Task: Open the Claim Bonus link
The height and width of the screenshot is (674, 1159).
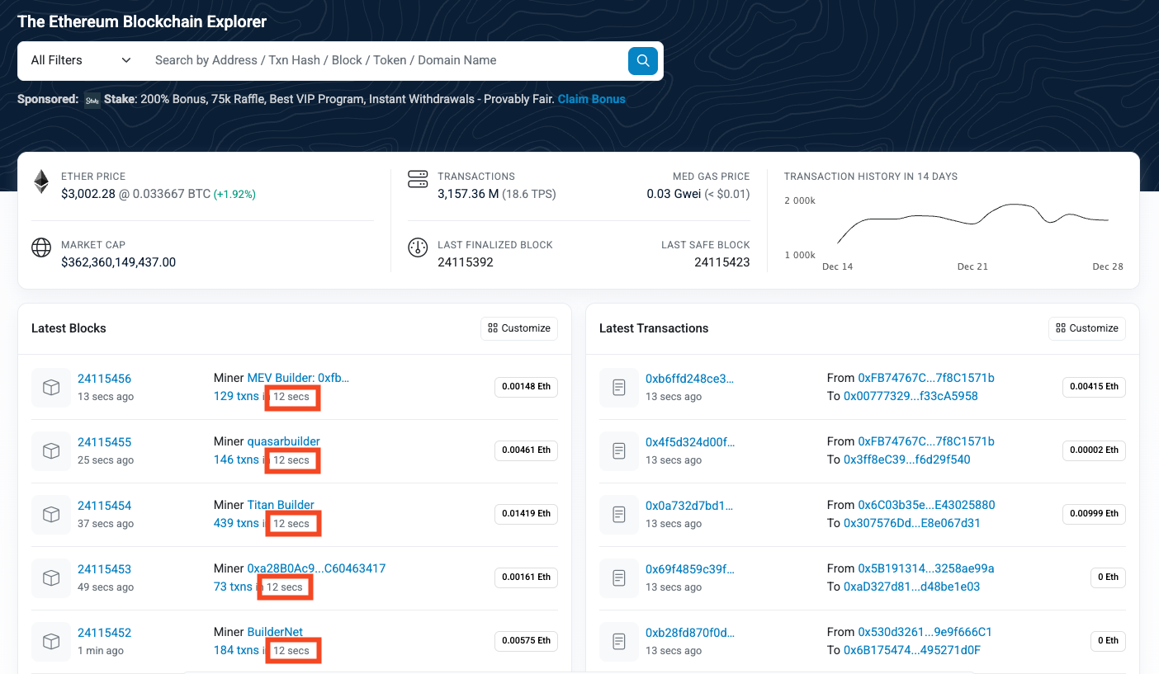Action: (x=591, y=99)
